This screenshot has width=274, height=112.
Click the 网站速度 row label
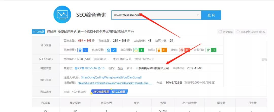click(46, 92)
